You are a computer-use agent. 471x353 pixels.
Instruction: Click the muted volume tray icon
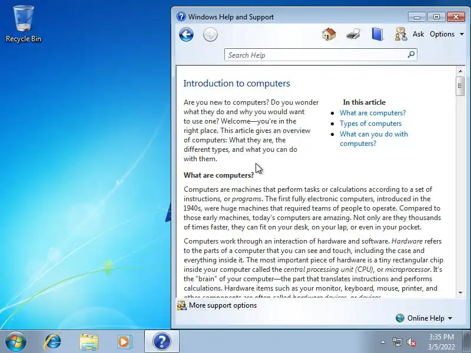point(412,342)
